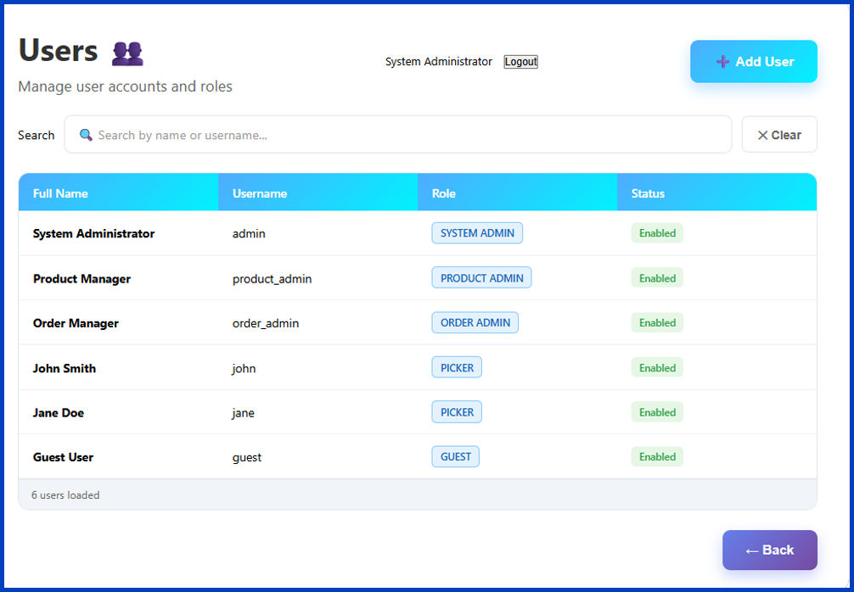Click the magnifier icon in search box
Viewport: 854px width, 592px height.
(86, 134)
